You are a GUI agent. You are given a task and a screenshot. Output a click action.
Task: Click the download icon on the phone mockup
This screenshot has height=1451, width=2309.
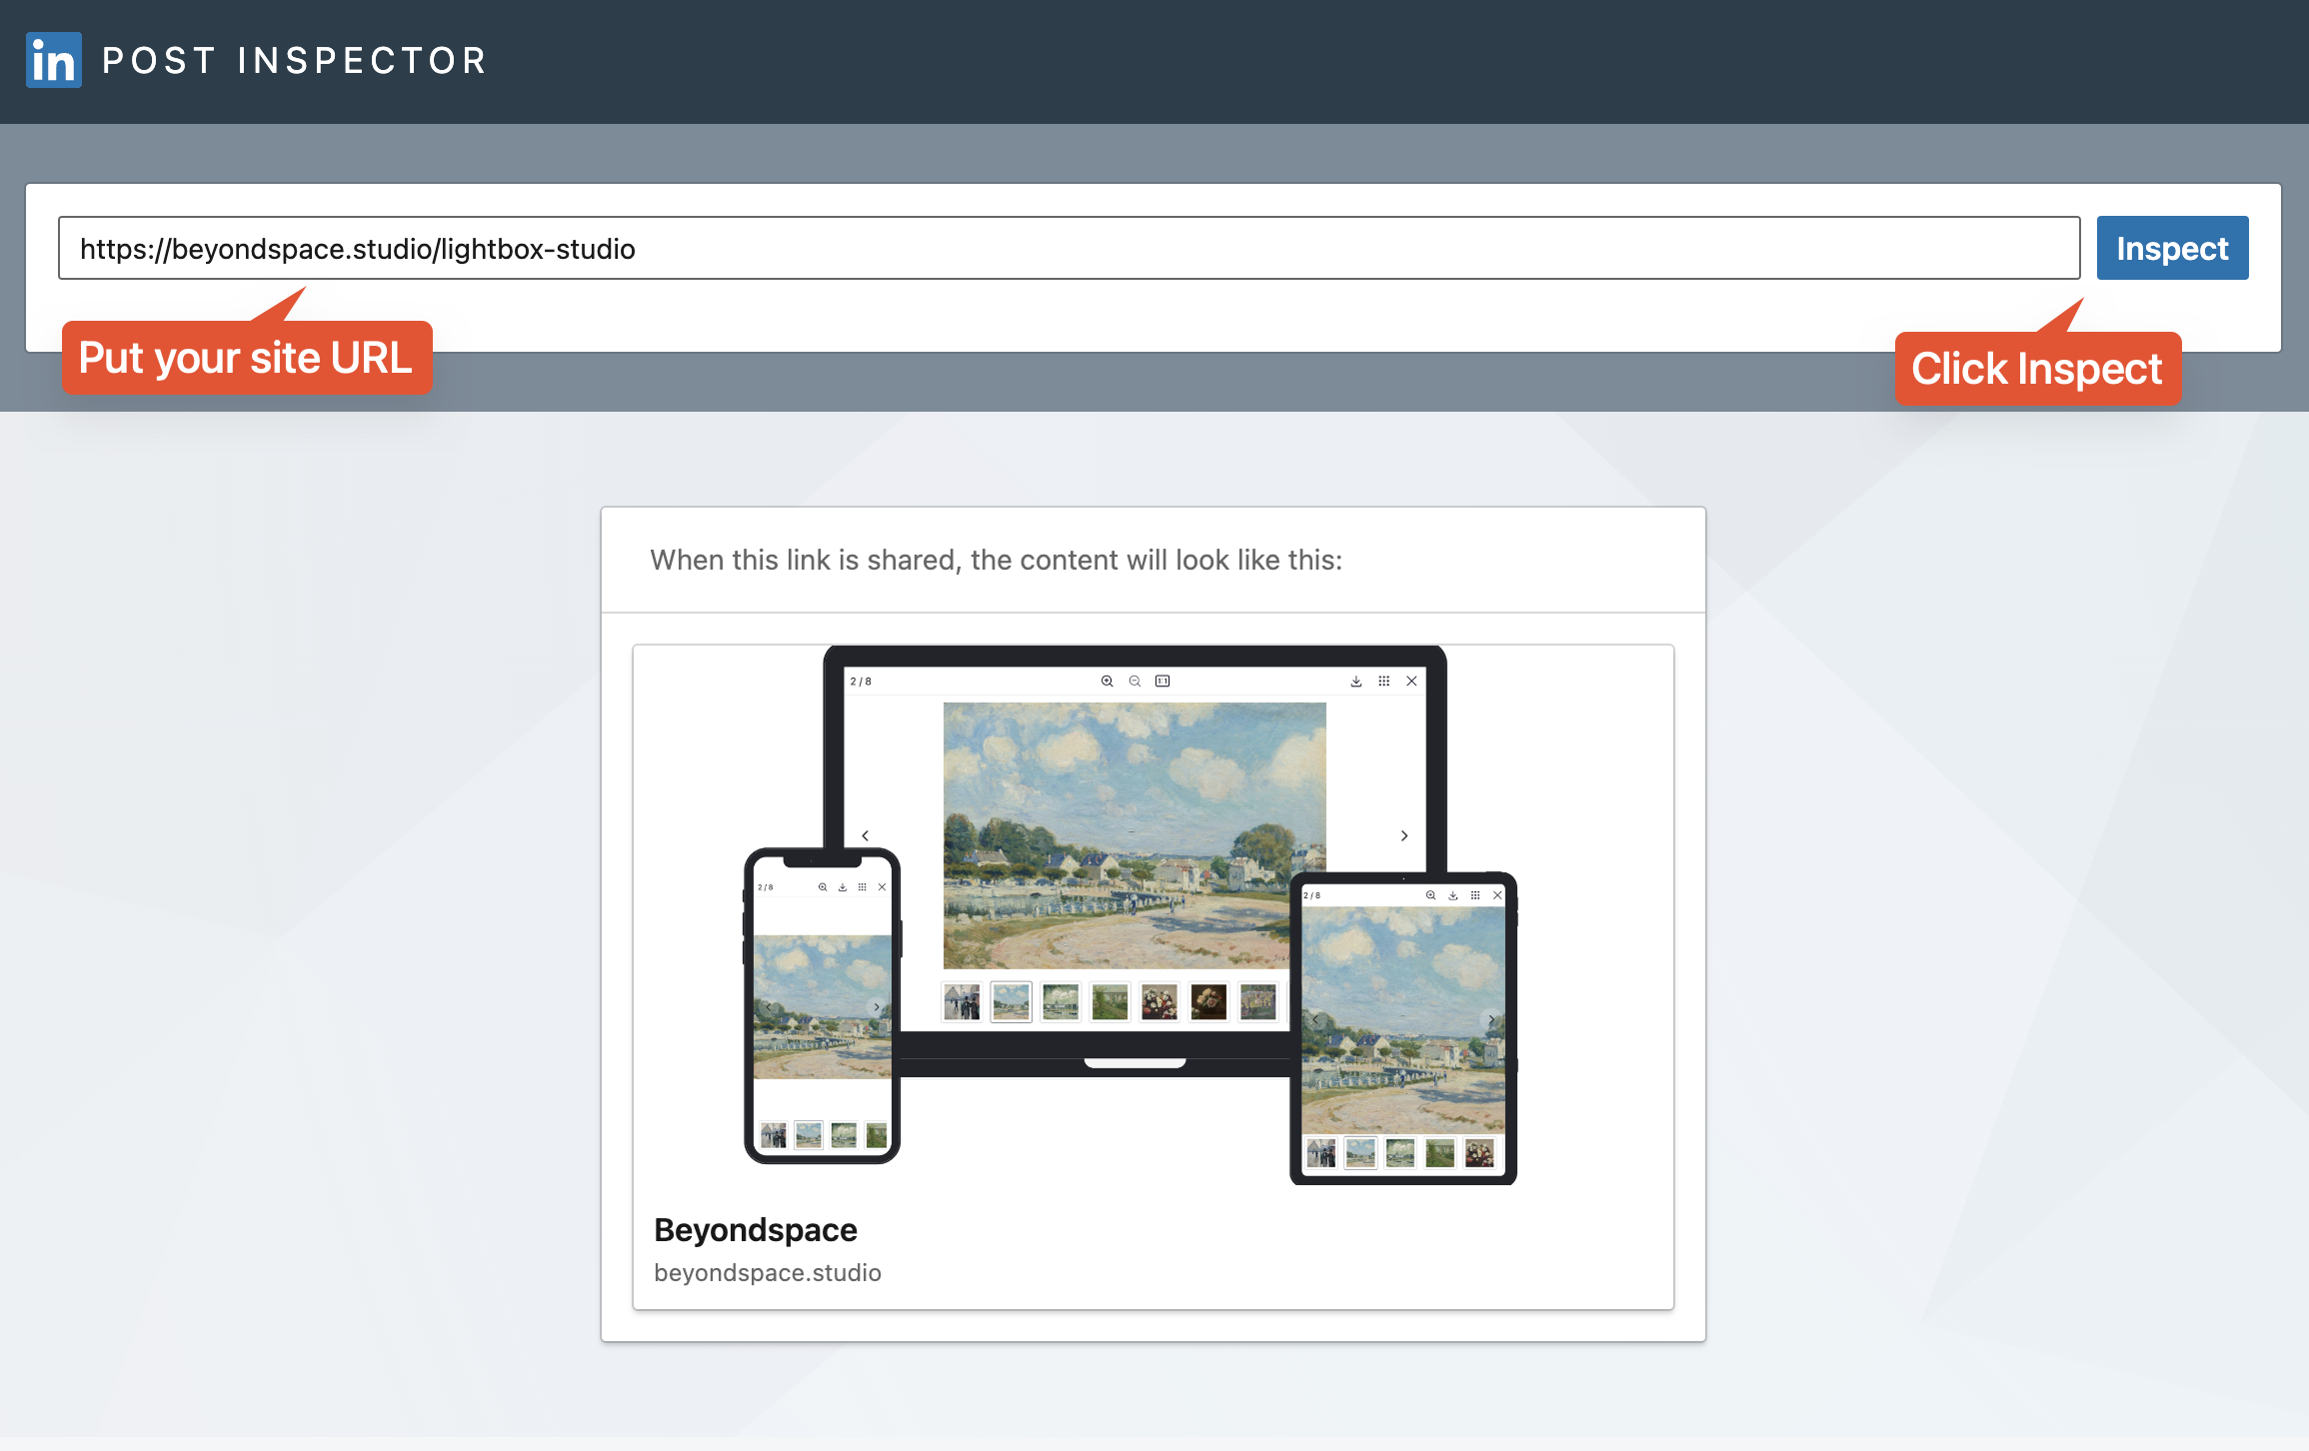click(x=843, y=886)
